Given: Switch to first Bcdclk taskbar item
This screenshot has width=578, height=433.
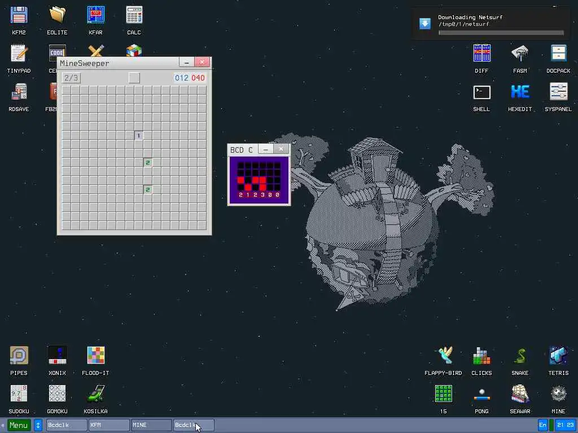Looking at the screenshot, I should pos(67,425).
